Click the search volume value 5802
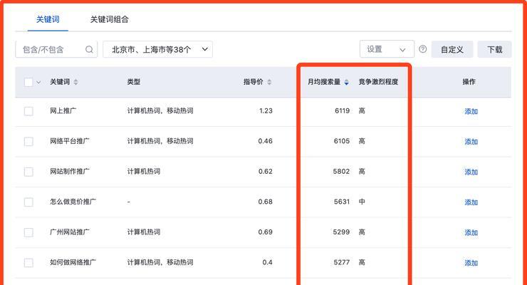Screen dimensions: 527x285 (341, 172)
